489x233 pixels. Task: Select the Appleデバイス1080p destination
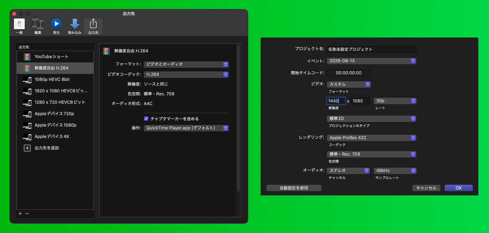click(55, 125)
